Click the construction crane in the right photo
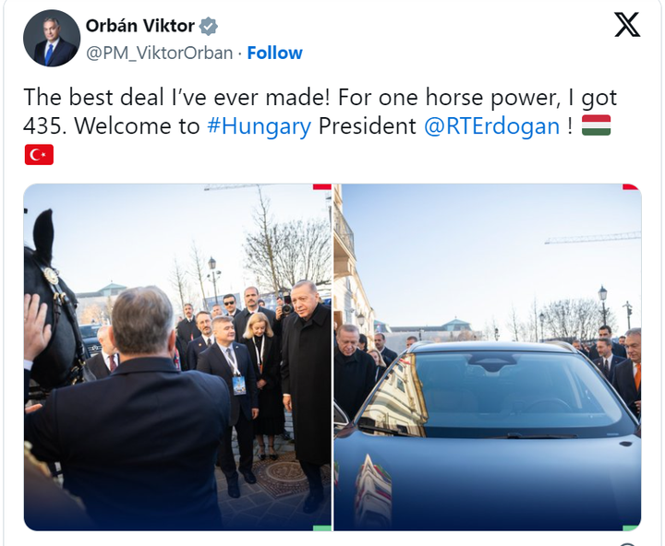This screenshot has width=665, height=546. 591,238
